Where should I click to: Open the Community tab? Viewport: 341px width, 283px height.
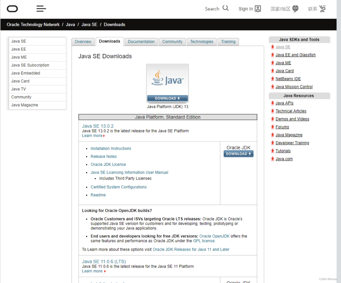coord(172,42)
